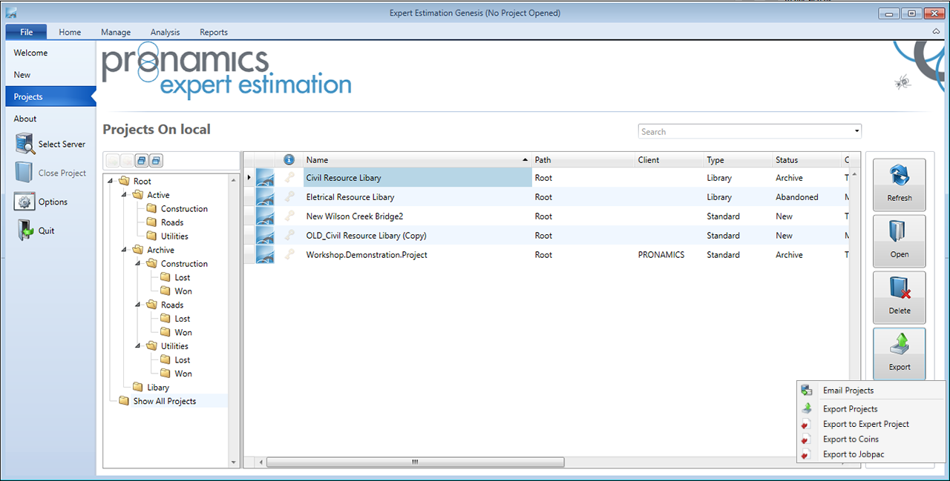Click the blue info icon in the column header
This screenshot has width=950, height=481.
289,160
